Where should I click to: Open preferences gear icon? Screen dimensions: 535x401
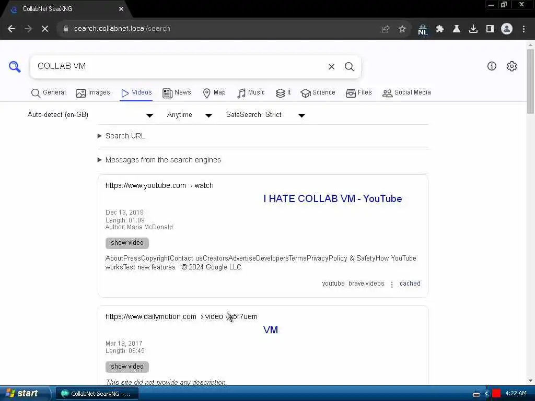511,66
